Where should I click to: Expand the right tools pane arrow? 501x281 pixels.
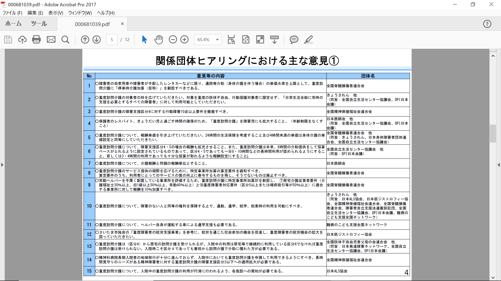[x=499, y=165]
